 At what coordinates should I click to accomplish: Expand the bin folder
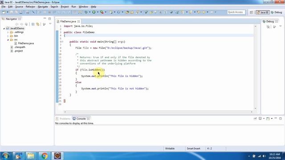[8, 36]
